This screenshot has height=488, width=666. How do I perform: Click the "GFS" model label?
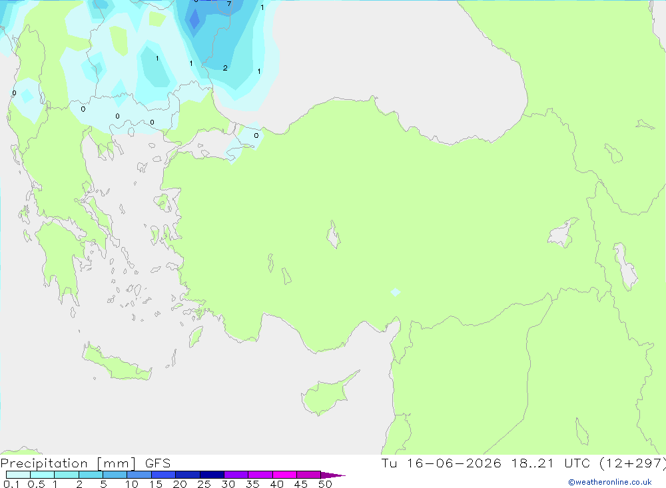158,463
